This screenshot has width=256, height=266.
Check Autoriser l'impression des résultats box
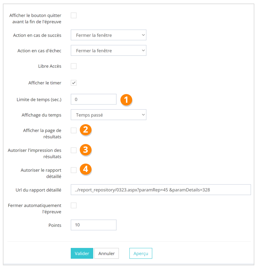pyautogui.click(x=74, y=150)
